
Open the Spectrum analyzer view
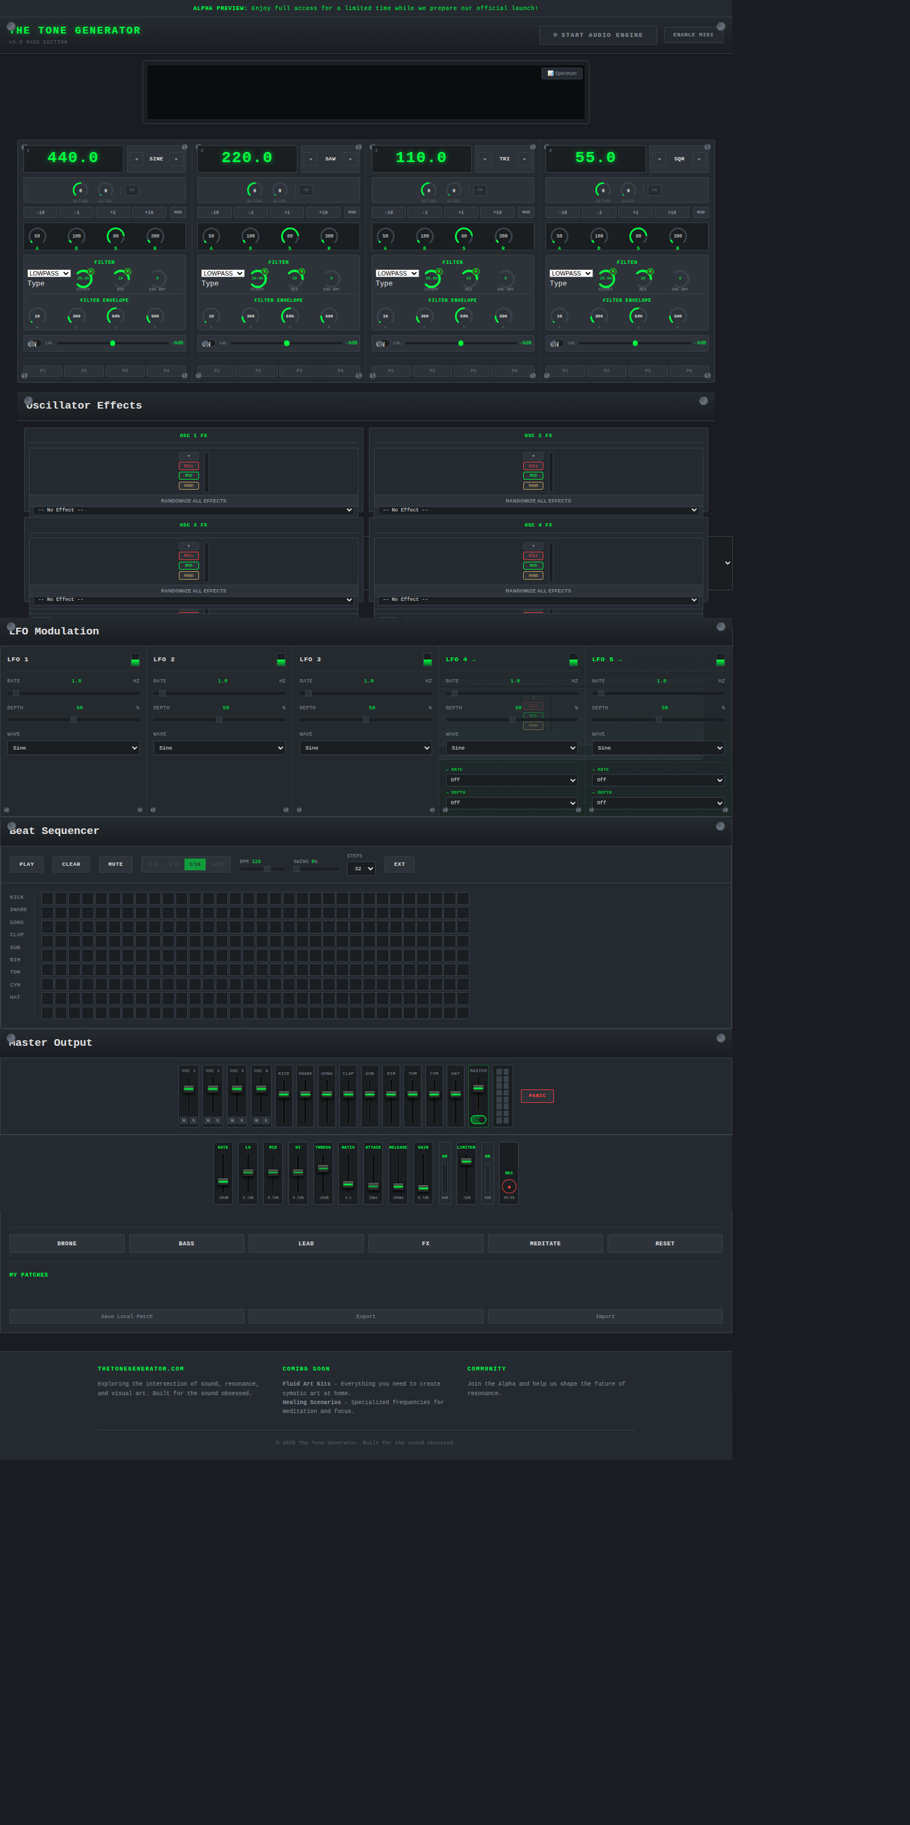(x=562, y=73)
